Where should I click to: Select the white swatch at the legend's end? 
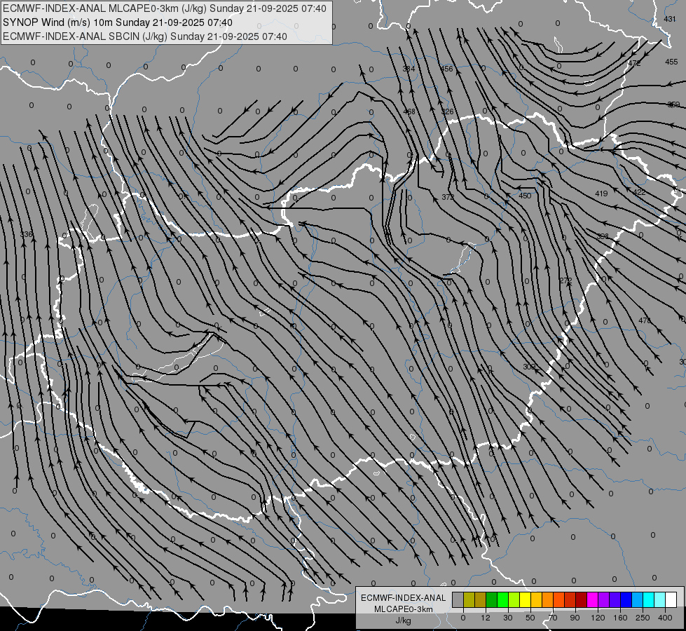(671, 599)
